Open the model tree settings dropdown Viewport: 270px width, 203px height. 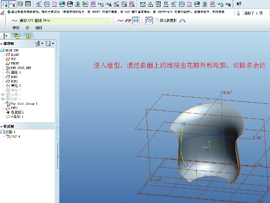(39, 44)
